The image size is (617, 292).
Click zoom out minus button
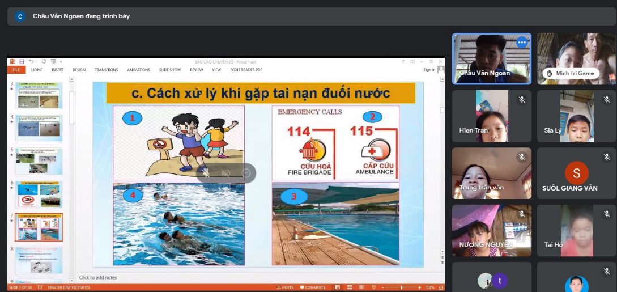[x=383, y=287]
